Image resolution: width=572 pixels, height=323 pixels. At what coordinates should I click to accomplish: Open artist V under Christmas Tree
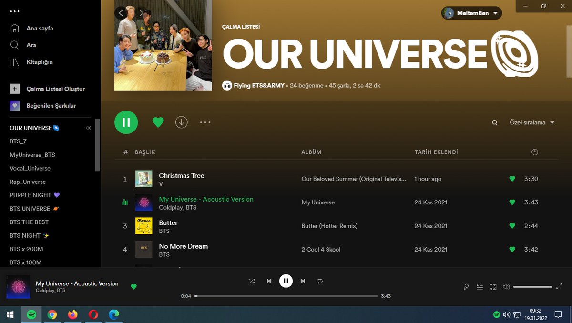[x=161, y=184]
